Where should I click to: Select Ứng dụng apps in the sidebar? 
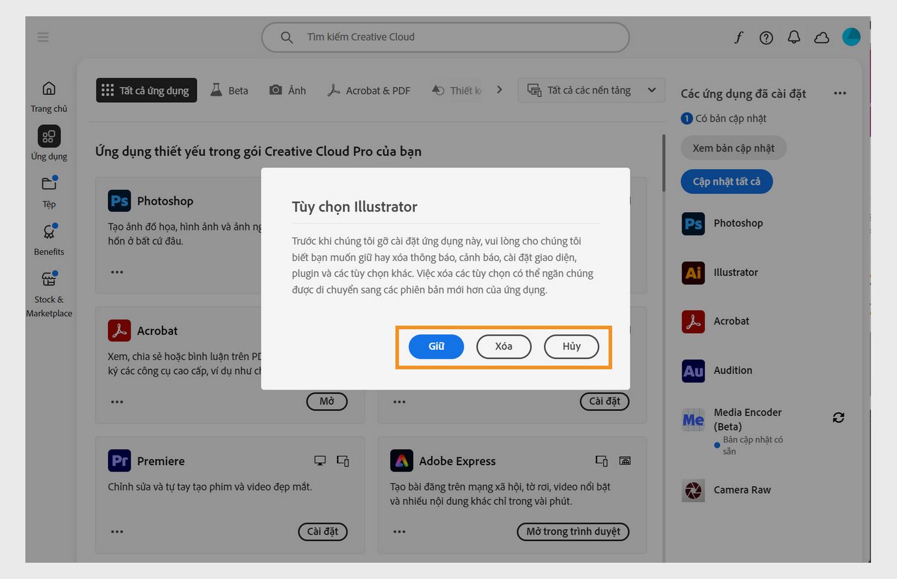pyautogui.click(x=49, y=143)
